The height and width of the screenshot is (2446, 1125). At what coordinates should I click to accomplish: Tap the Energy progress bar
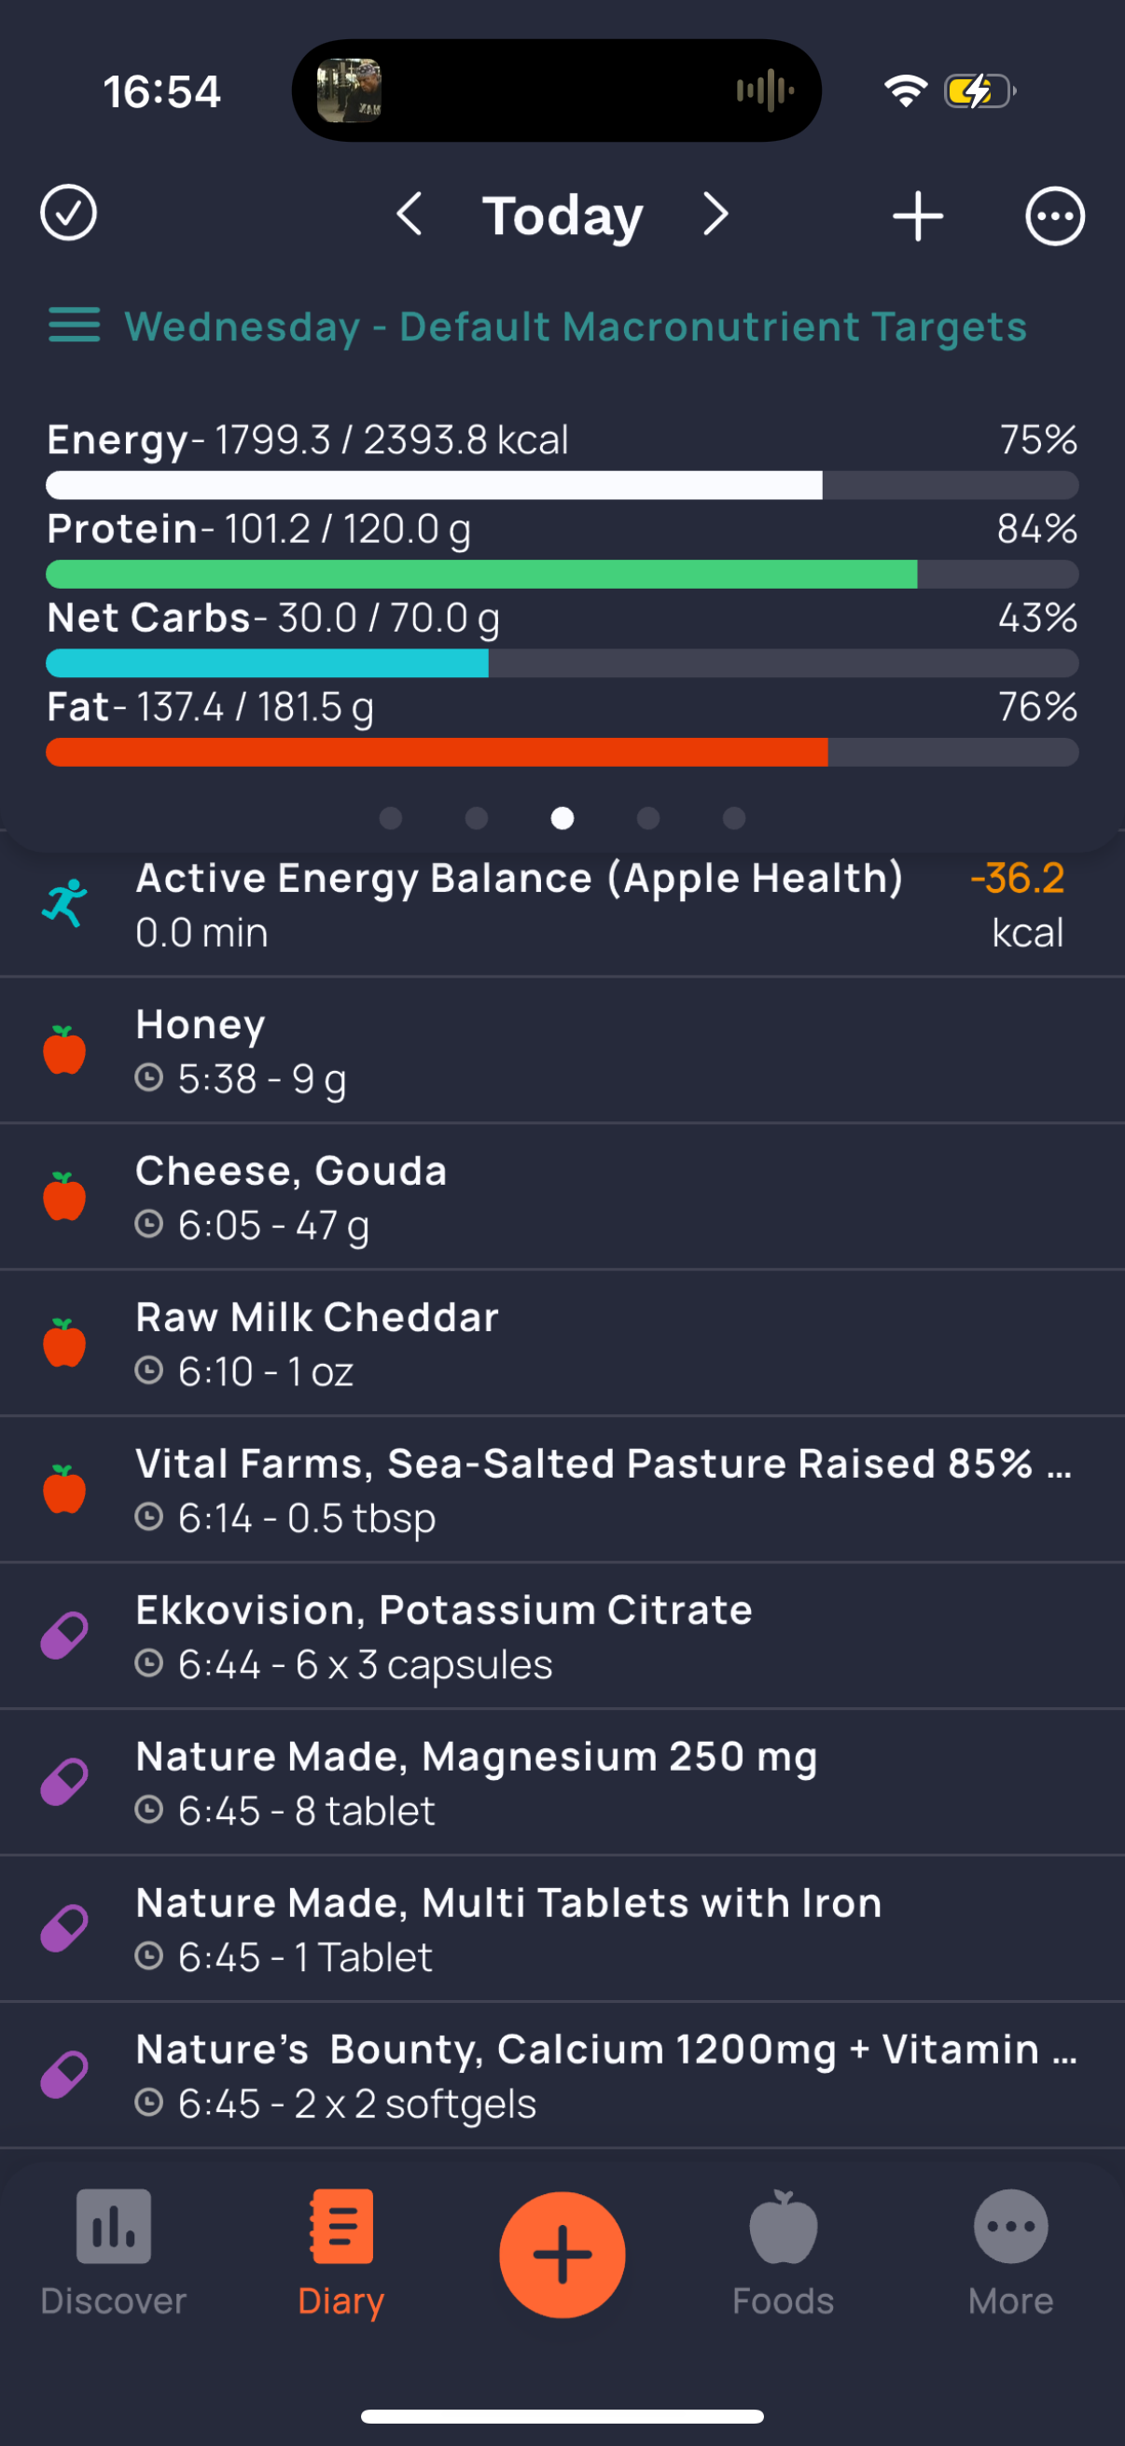pyautogui.click(x=562, y=485)
